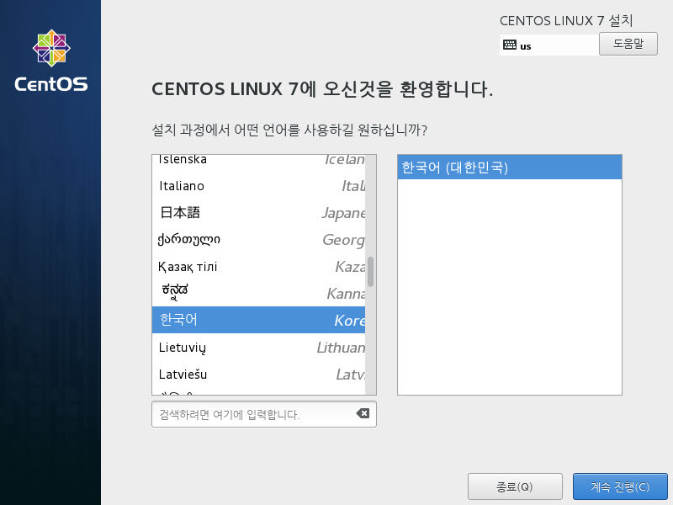
Task: Choose Lietuvių Lithuanian language row
Action: pyautogui.click(x=259, y=347)
